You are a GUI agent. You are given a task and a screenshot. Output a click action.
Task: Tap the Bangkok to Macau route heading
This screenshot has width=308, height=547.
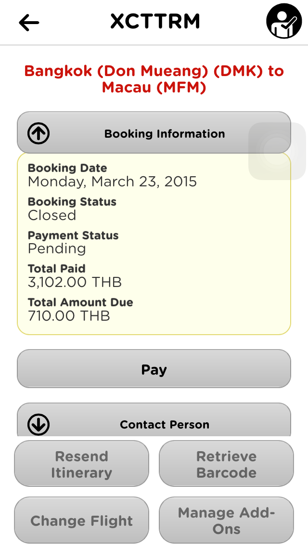tap(154, 79)
